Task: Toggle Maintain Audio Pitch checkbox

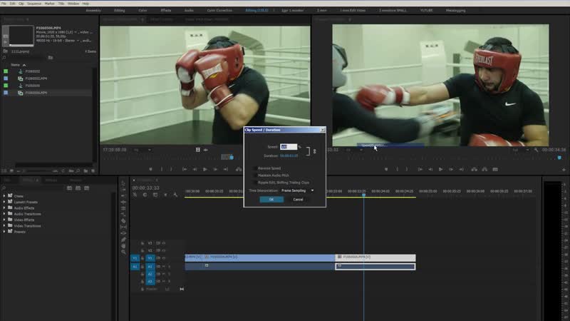Action: point(255,175)
